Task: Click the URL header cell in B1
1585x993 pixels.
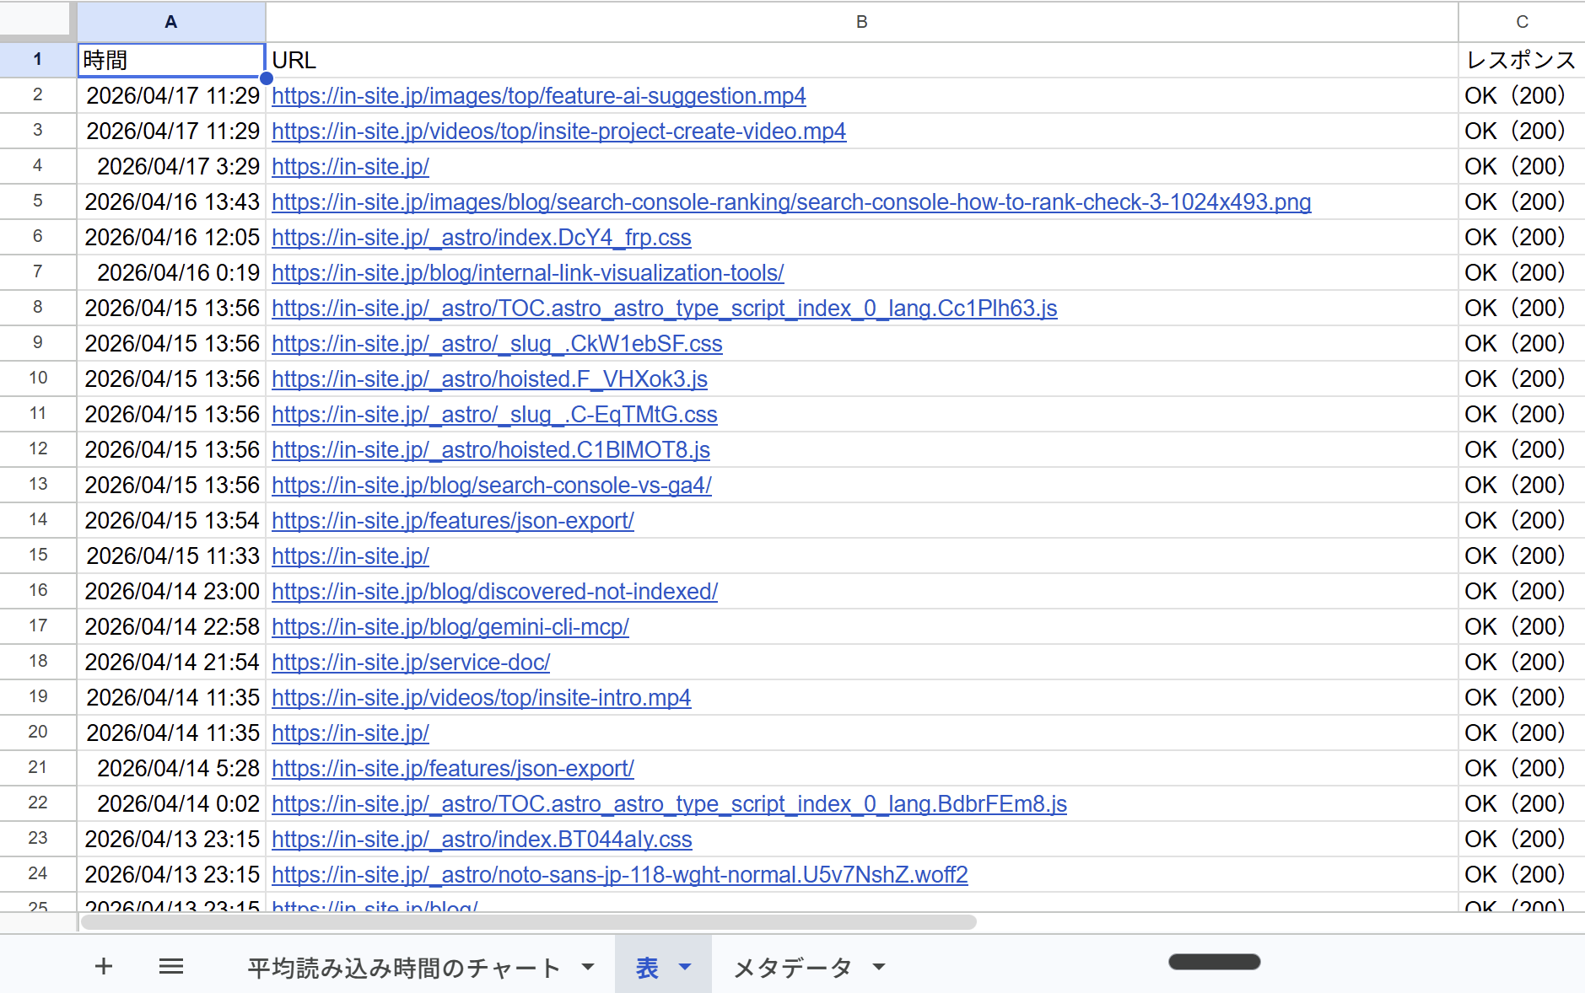Action: 861,61
